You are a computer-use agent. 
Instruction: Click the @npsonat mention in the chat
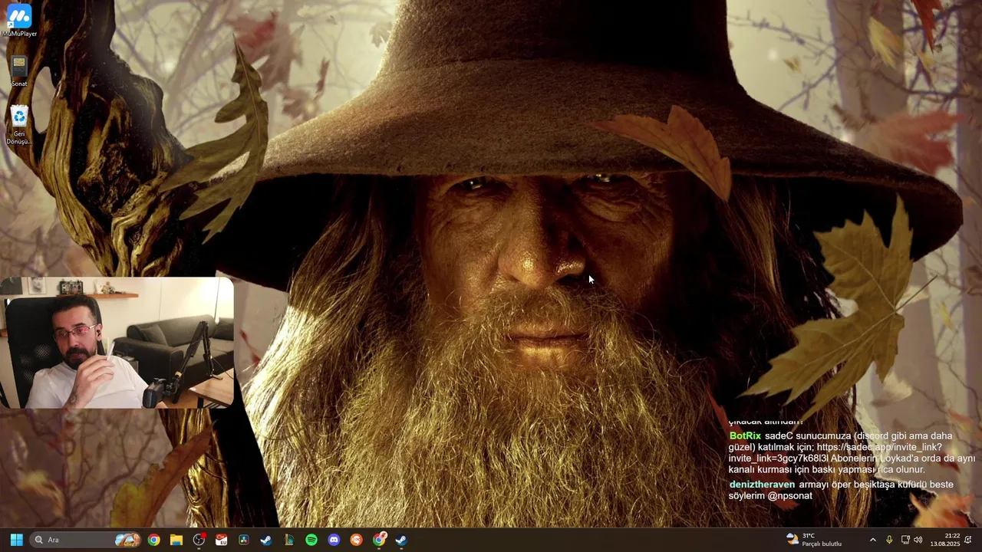tap(789, 496)
